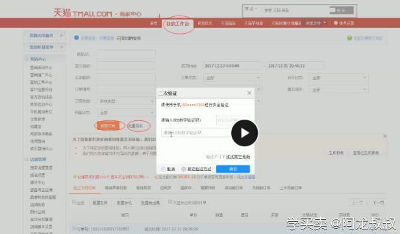Screen dimensions: 400x234
Task: Click the Tmall logo in the header
Action: [82, 13]
